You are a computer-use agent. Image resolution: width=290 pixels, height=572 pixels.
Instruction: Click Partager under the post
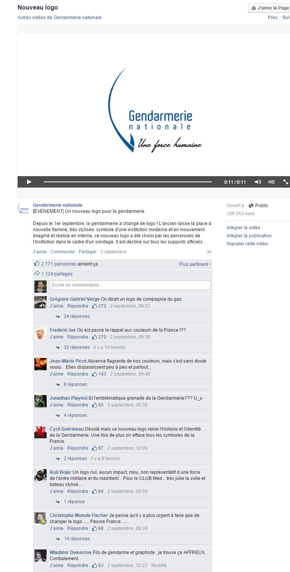tap(87, 252)
